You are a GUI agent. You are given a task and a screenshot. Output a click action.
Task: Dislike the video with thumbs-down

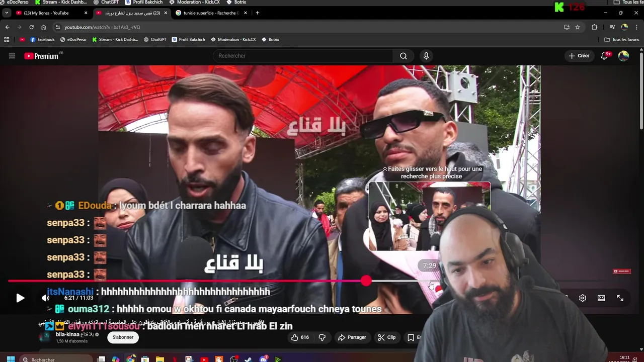(x=323, y=337)
